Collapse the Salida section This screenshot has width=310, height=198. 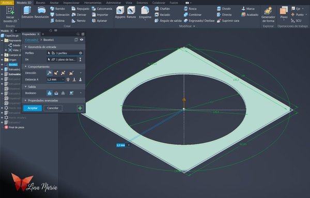pos(25,87)
